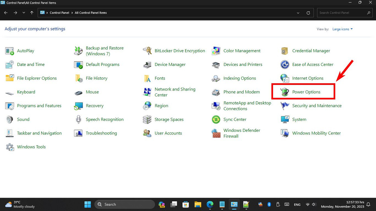Open the Ease of Access Center icon
This screenshot has height=211, width=376.
click(x=285, y=64)
